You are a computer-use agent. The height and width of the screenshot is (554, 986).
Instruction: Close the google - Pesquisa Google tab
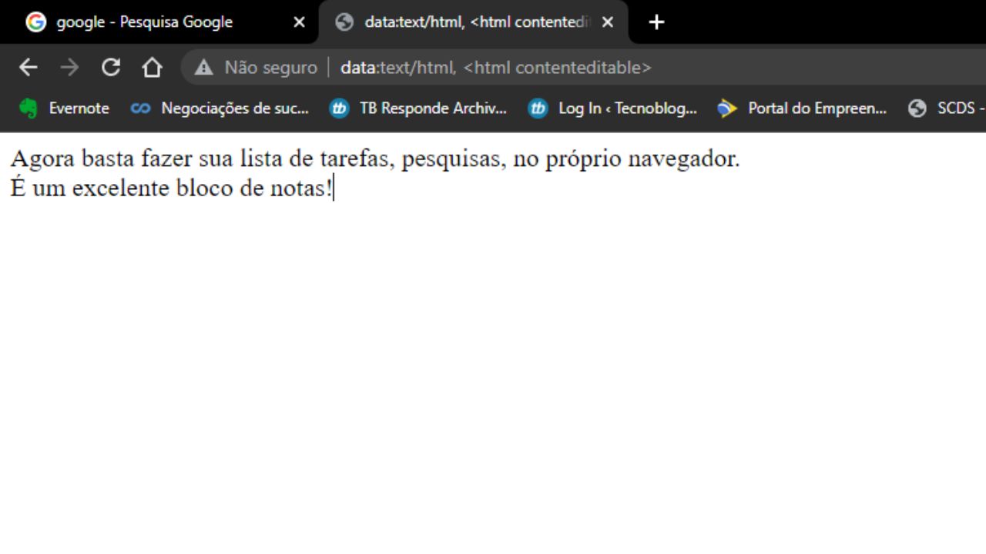(x=299, y=22)
